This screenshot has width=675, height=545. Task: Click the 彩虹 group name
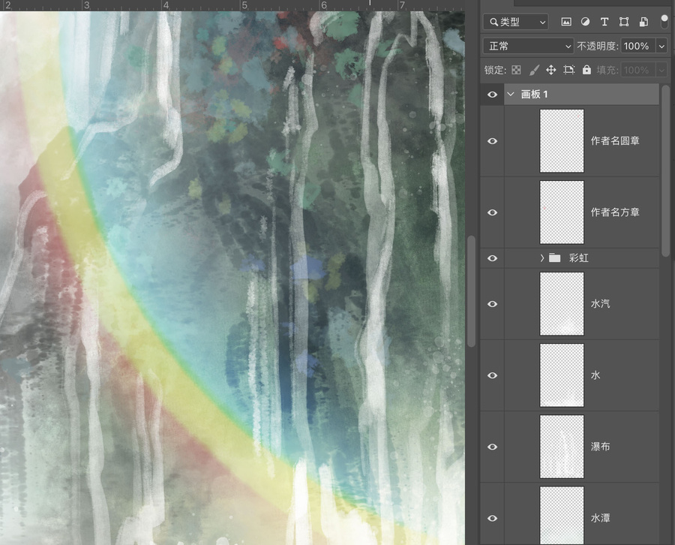click(x=578, y=258)
